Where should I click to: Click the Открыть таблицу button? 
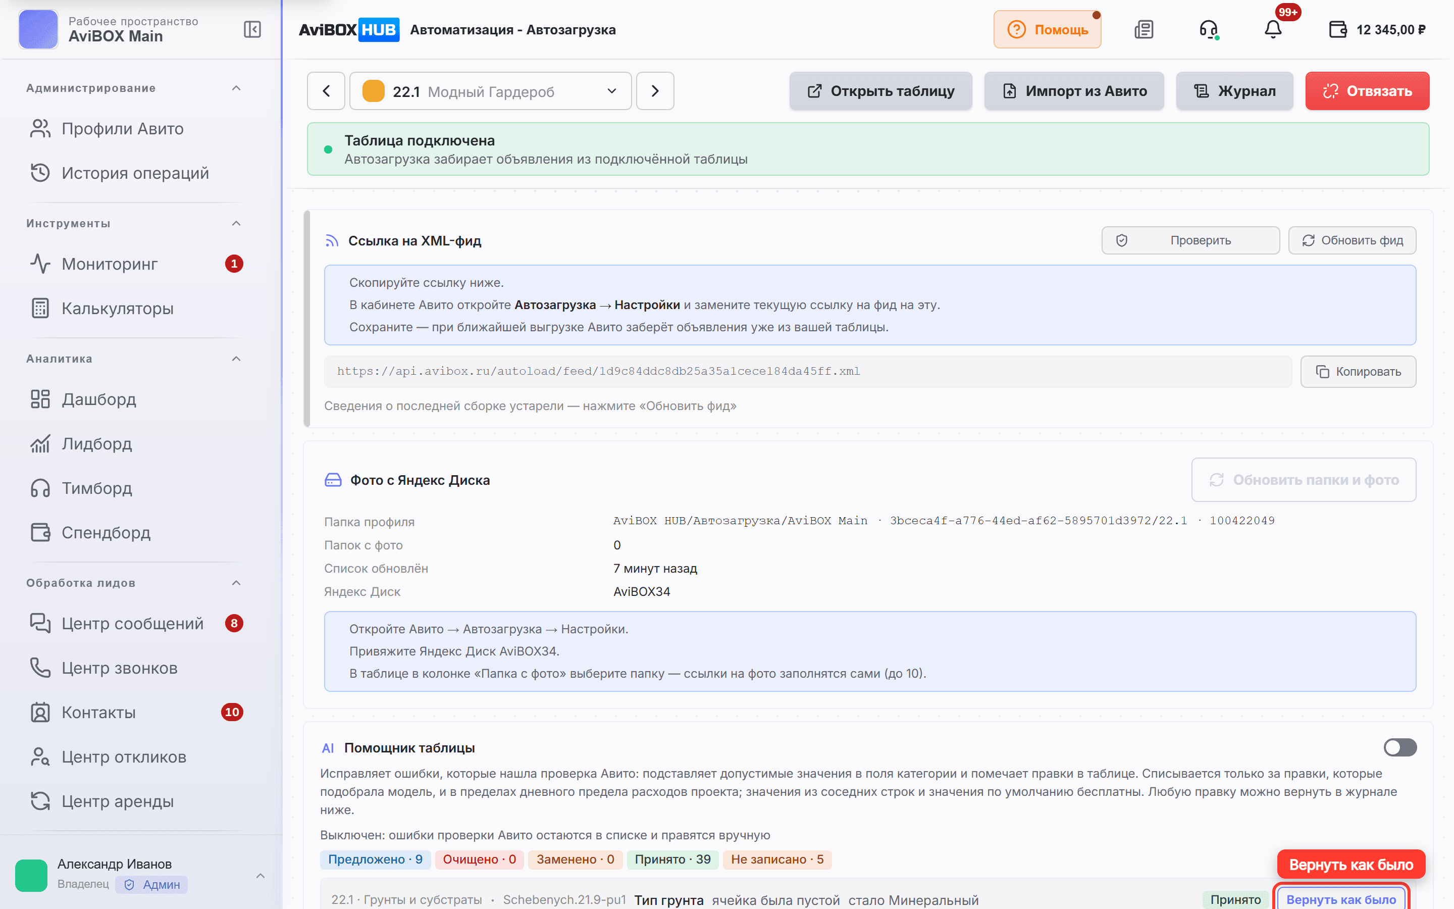[881, 91]
